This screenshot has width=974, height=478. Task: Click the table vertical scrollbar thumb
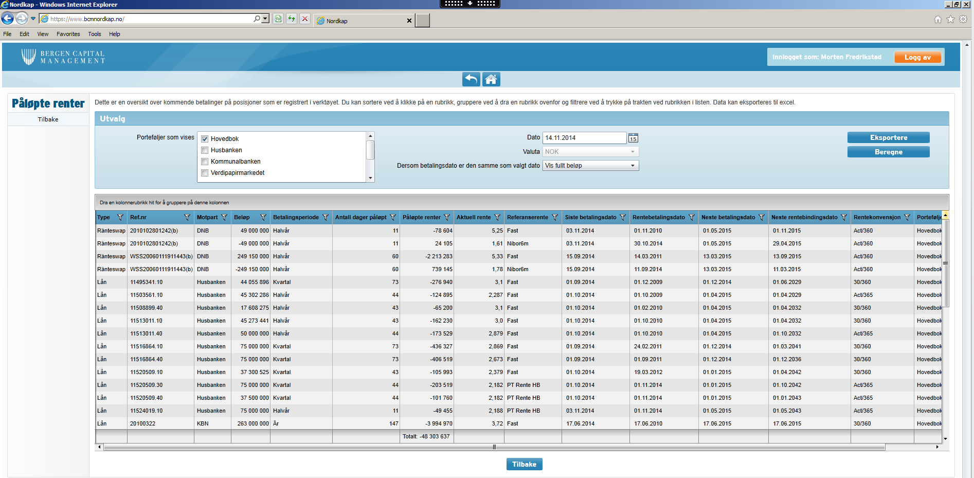945,263
